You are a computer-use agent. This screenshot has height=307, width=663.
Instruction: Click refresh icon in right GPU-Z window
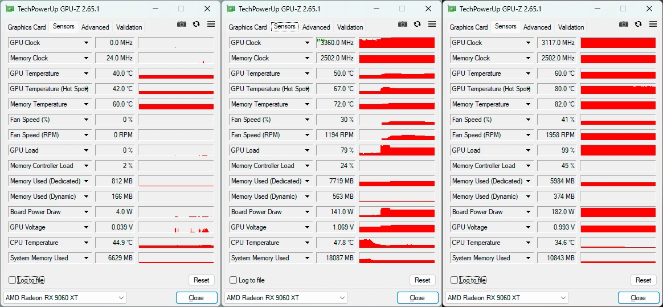(639, 24)
